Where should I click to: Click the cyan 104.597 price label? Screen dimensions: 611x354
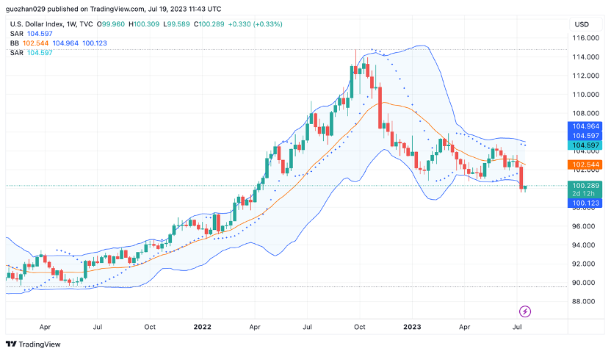pos(585,145)
